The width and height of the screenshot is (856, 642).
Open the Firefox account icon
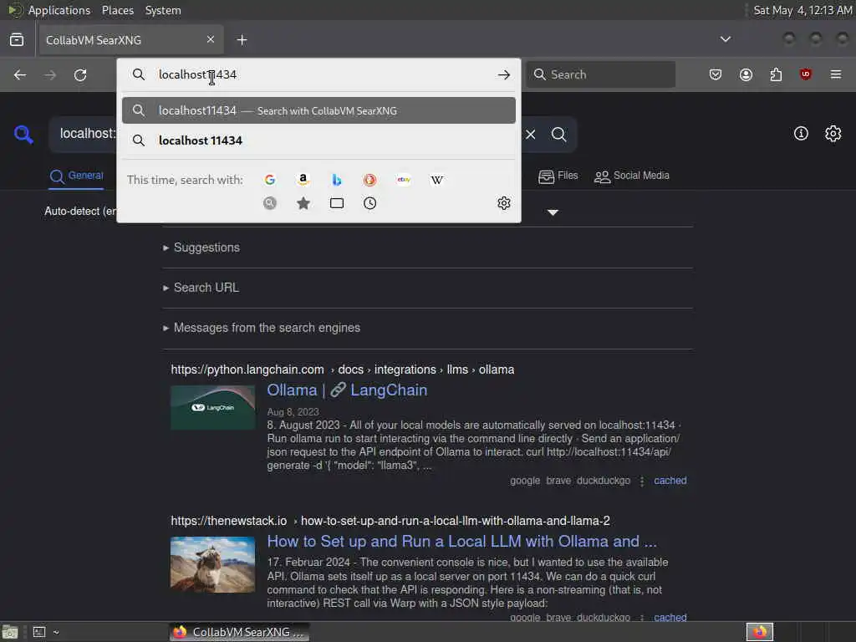tap(746, 74)
